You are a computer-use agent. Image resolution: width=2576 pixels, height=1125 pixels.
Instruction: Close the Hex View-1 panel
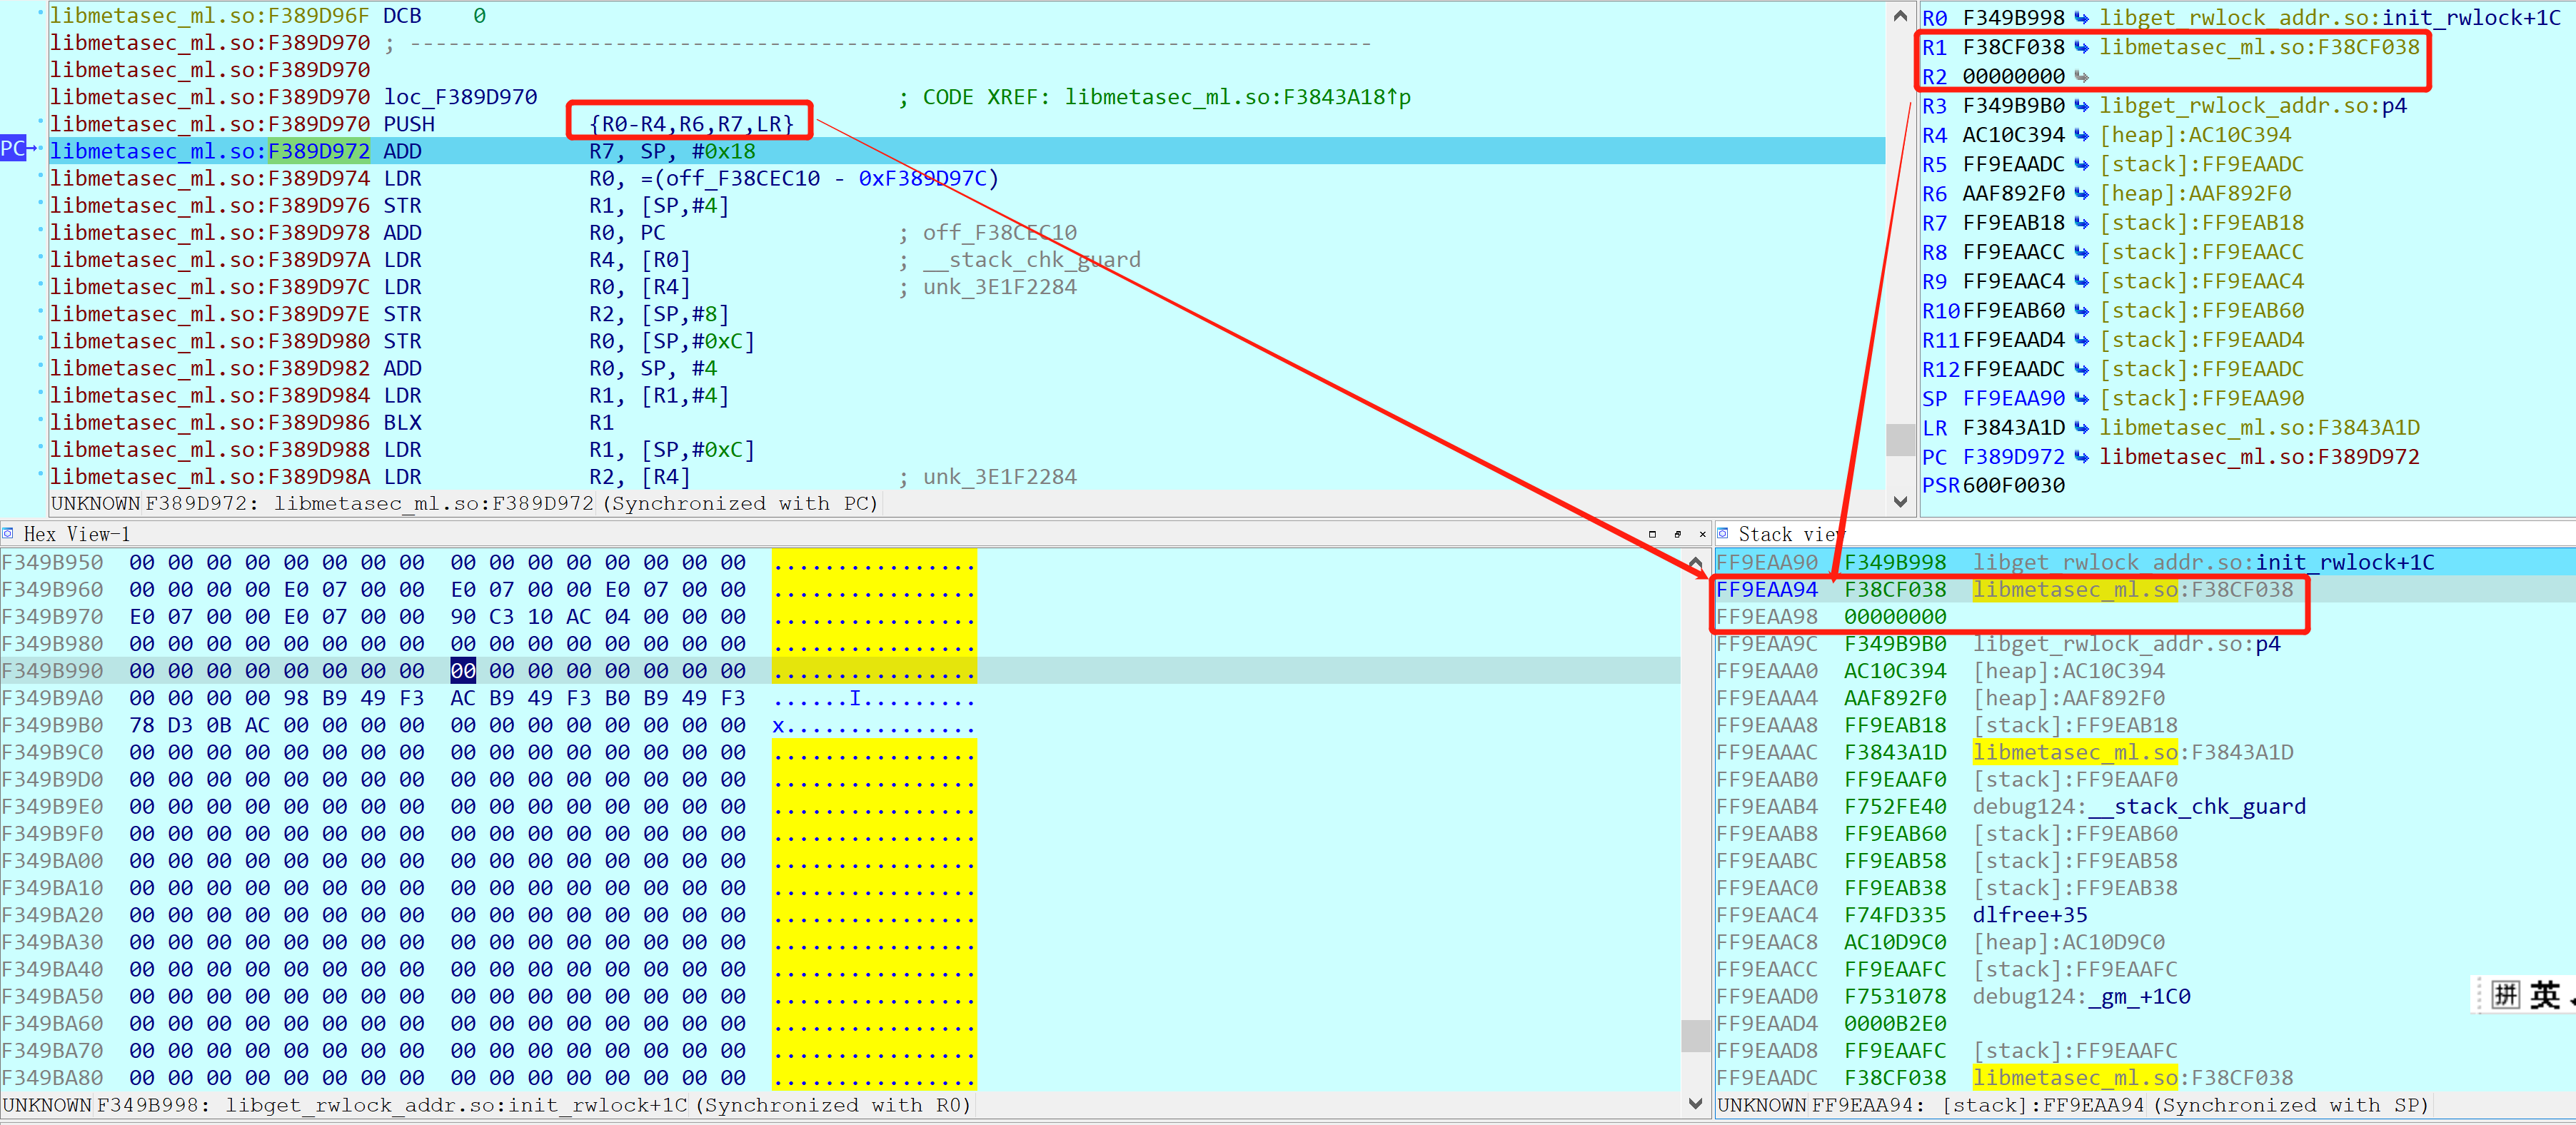(x=1702, y=534)
